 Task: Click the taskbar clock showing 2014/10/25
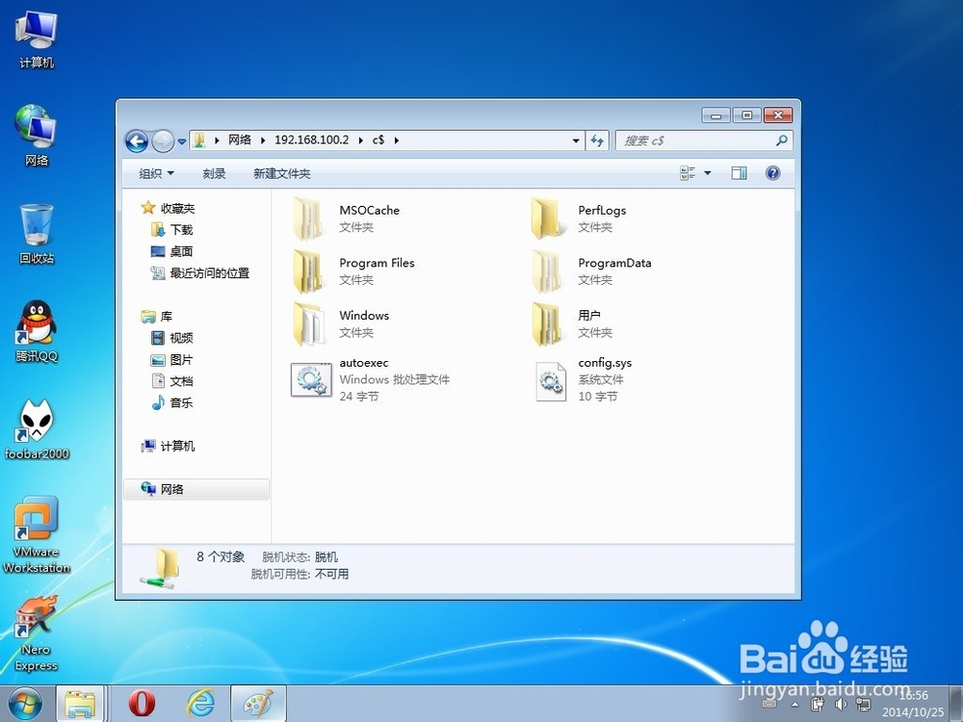914,704
